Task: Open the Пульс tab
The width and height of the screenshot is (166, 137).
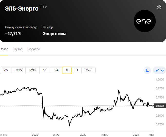Action: (x=18, y=49)
